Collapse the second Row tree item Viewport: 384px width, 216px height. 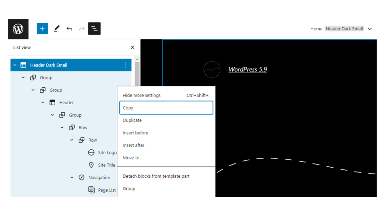(x=72, y=140)
